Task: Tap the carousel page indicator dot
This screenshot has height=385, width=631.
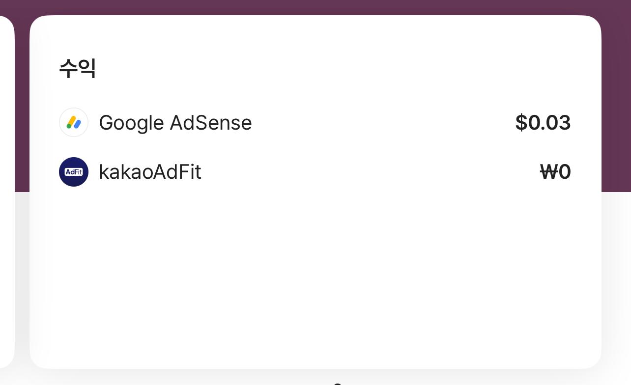Action: pos(337,384)
